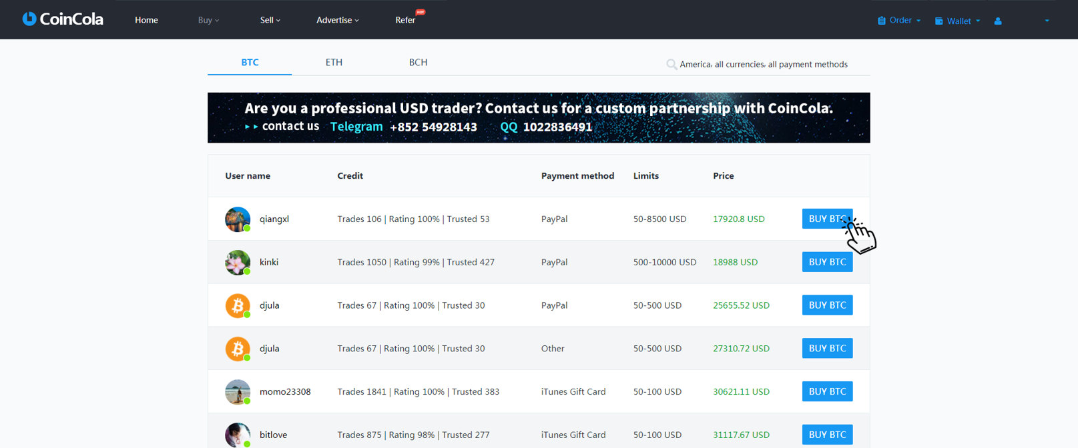Viewport: 1078px width, 448px height.
Task: Buy BTC from qiangxl
Action: tap(827, 219)
